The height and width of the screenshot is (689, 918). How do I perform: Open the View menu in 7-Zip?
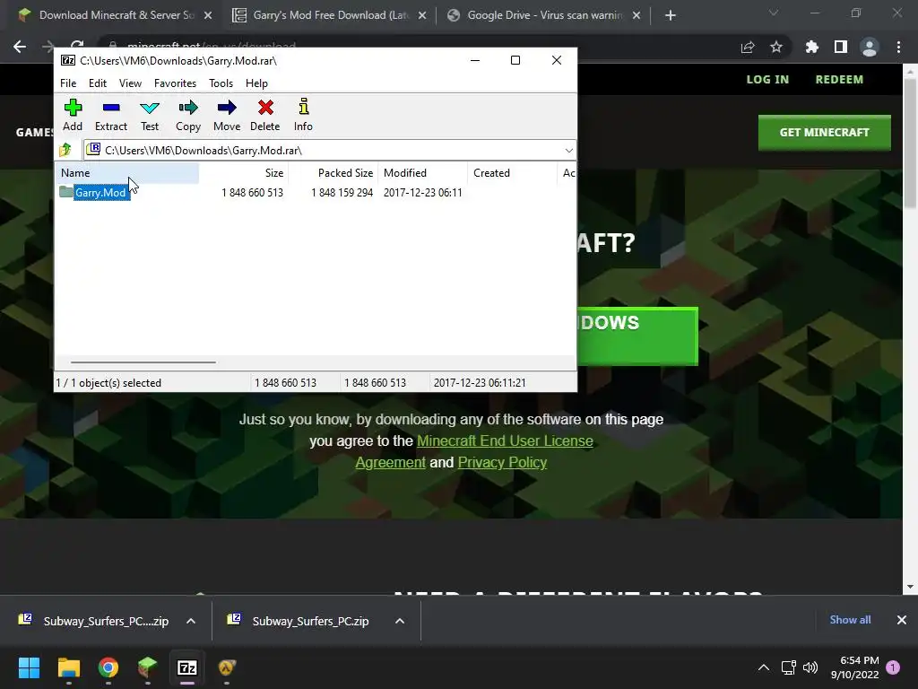tap(130, 83)
